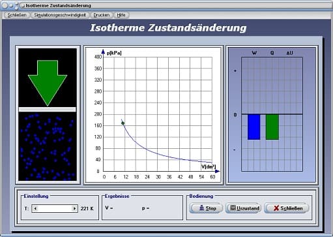
Task: Open the Drucken menu
Action: point(102,15)
